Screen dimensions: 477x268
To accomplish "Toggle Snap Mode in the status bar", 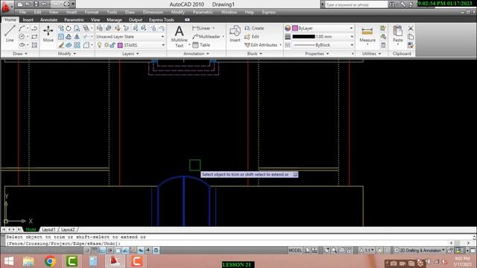I will (87, 250).
